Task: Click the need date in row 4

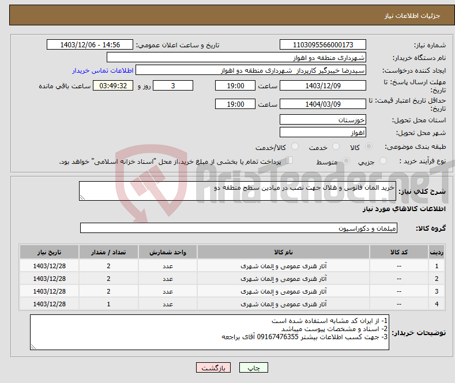Action: [50, 304]
